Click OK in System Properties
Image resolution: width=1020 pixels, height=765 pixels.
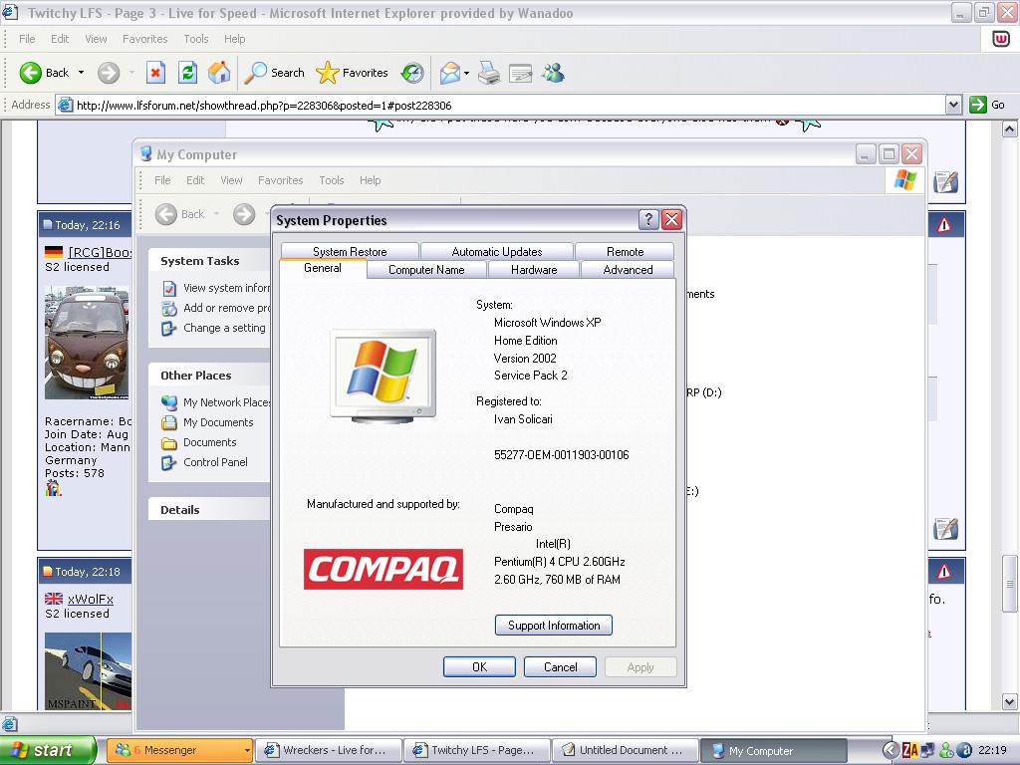[479, 666]
